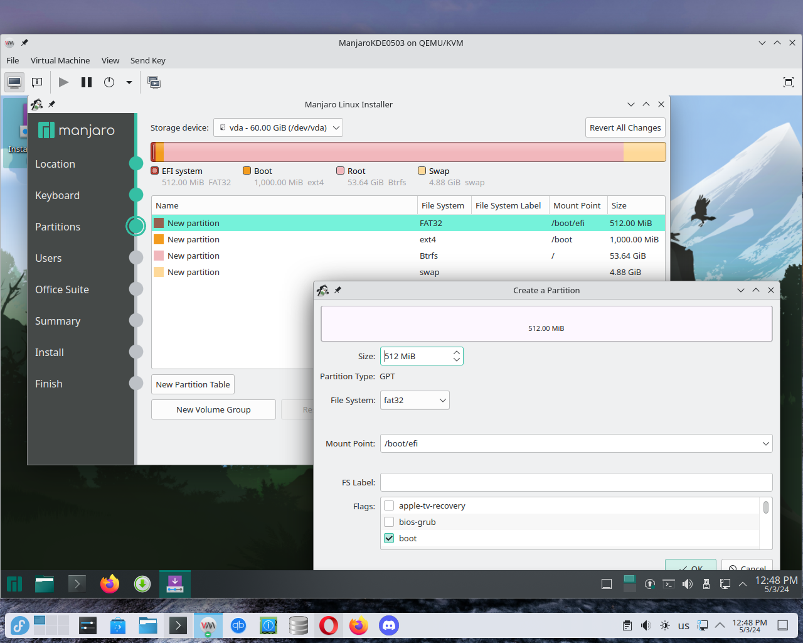803x643 pixels.
Task: Select the Btrfs root partition row
Action: point(408,256)
